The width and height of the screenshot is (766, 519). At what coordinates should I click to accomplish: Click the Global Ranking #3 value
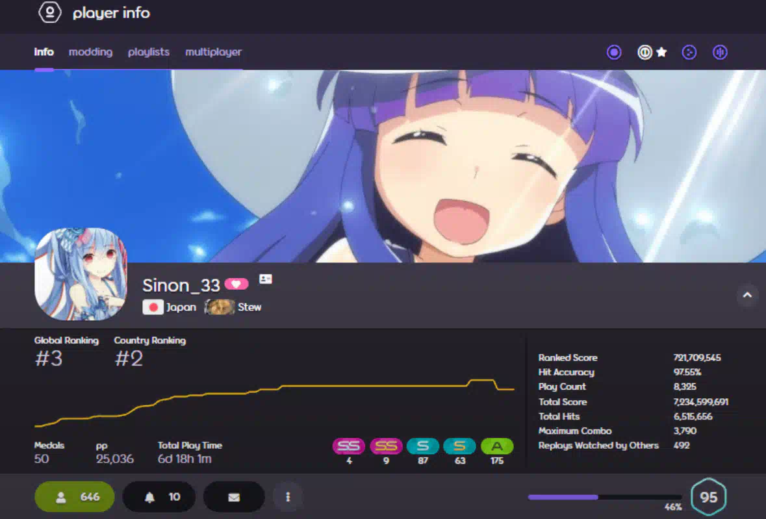click(48, 359)
